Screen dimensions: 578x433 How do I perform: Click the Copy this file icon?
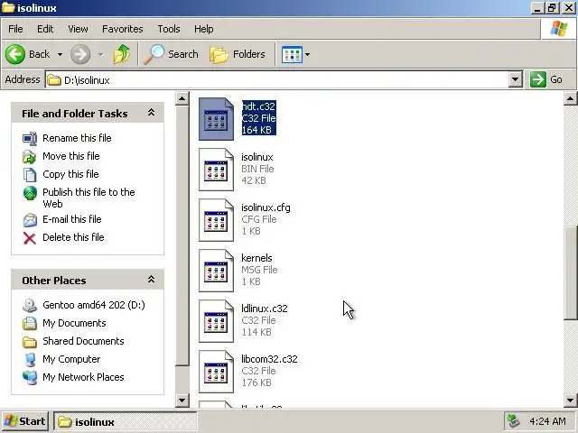30,174
